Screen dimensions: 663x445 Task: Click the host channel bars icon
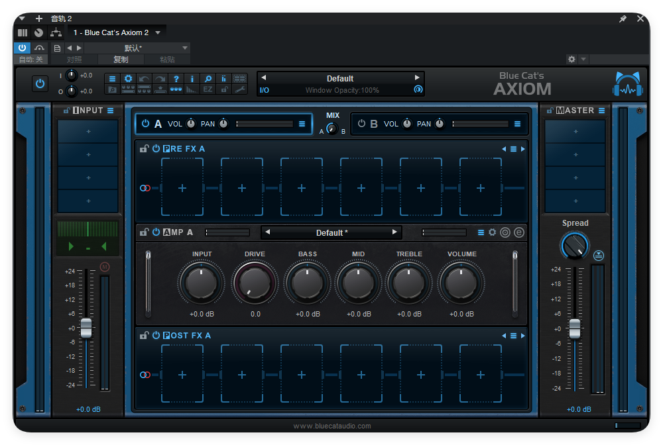(23, 32)
